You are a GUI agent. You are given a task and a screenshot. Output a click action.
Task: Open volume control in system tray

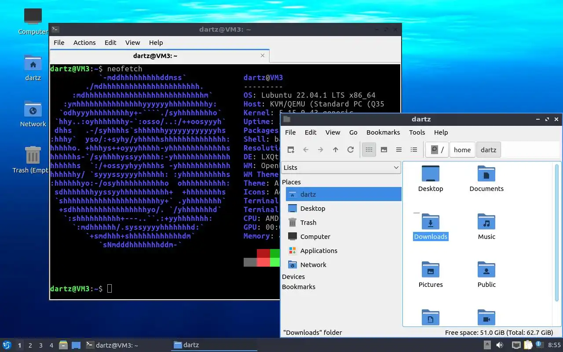coord(500,345)
